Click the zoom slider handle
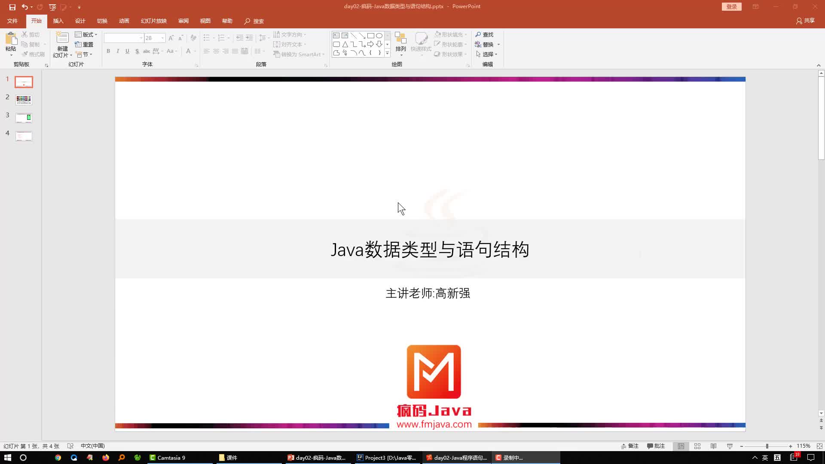 767,446
